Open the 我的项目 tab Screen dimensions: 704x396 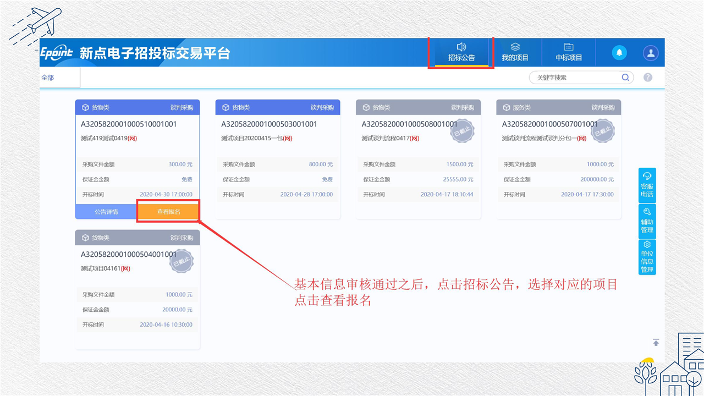pos(515,52)
